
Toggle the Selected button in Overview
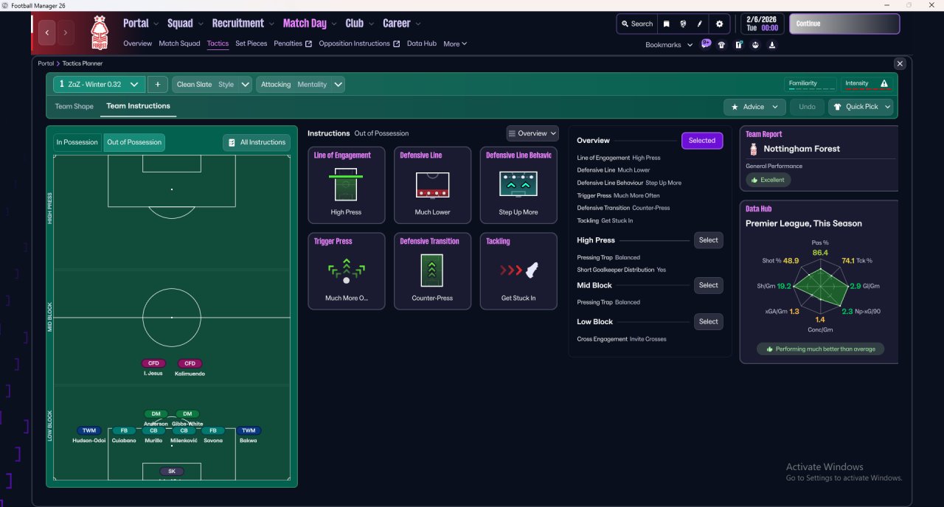pyautogui.click(x=702, y=141)
